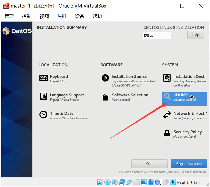The height and width of the screenshot is (187, 210).
Task: Click the 'Wired (enp0s3) connected' text
Action: (190, 118)
